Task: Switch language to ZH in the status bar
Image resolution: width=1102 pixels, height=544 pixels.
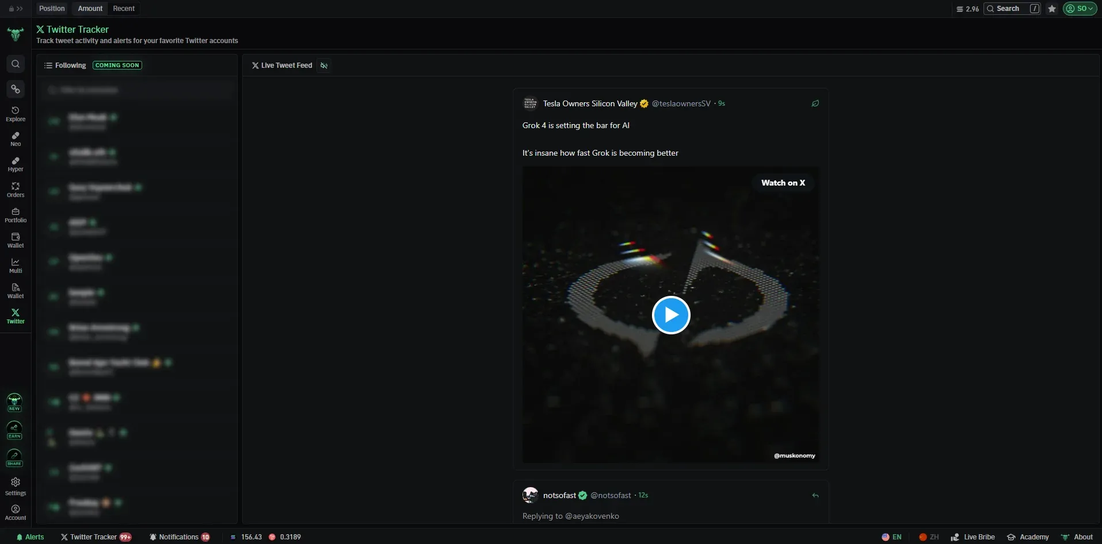Action: [929, 536]
